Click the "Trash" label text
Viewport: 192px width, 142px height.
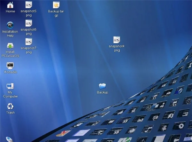tap(11, 112)
